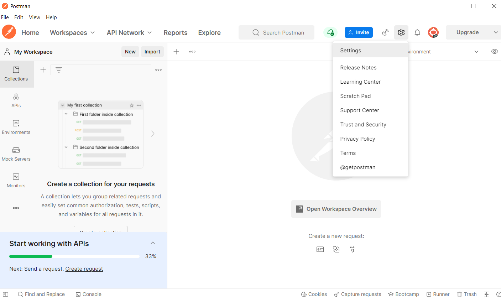Collapse the Start working with APIs panel
501x297 pixels.
(x=153, y=243)
